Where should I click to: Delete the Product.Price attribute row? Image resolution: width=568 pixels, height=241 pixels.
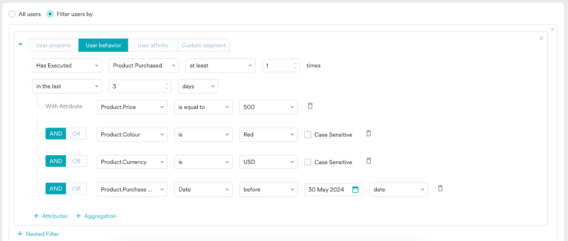310,106
